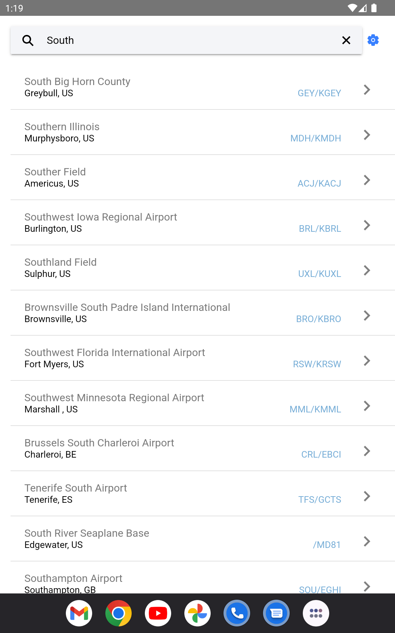395x633 pixels.
Task: Tap the BRO/KBRO airport code
Action: point(318,319)
